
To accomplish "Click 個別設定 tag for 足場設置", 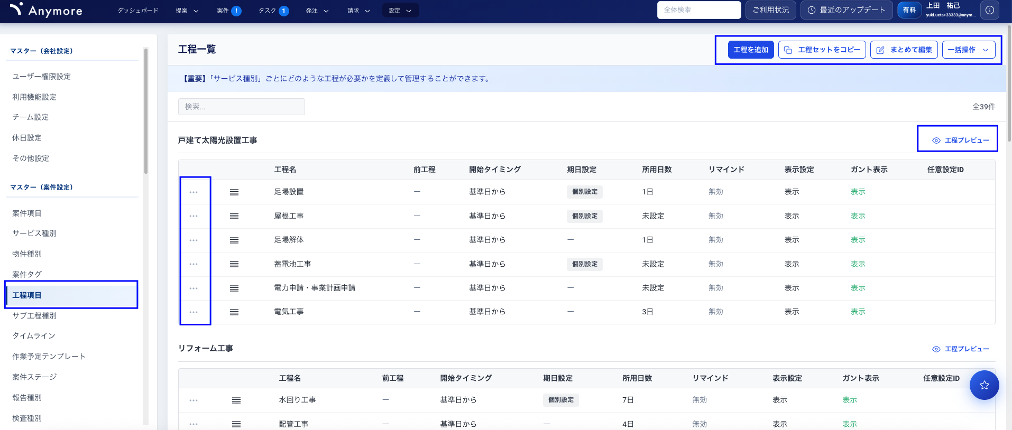I will 585,192.
